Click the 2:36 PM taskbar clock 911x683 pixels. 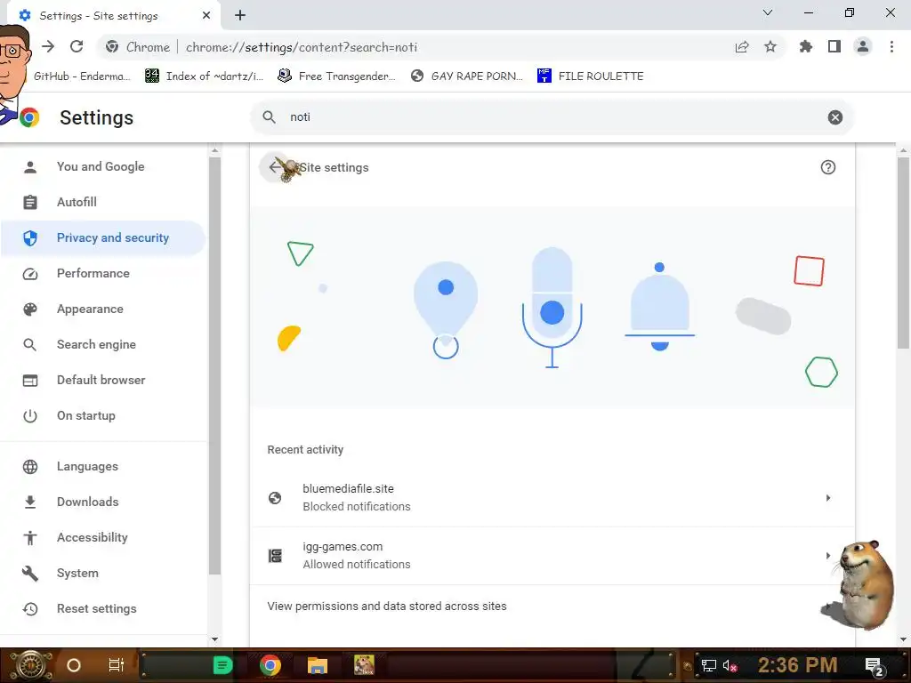click(798, 665)
